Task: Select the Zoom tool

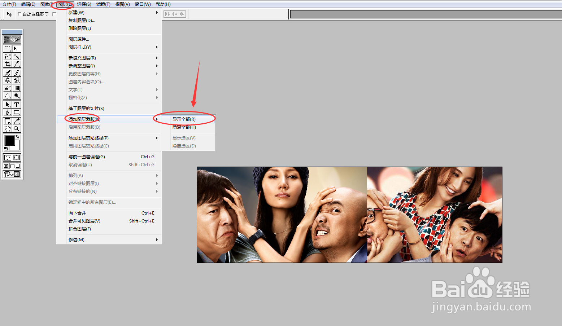Action: [17, 129]
